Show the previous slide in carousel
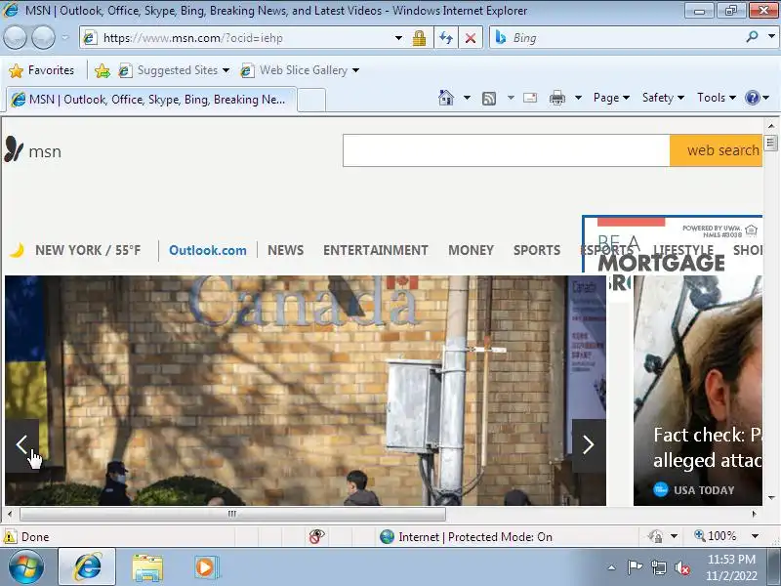The image size is (781, 586). pyautogui.click(x=21, y=445)
